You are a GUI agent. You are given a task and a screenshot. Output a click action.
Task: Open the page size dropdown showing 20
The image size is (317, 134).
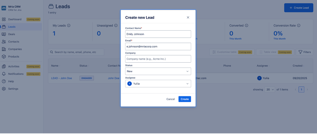[270, 90]
